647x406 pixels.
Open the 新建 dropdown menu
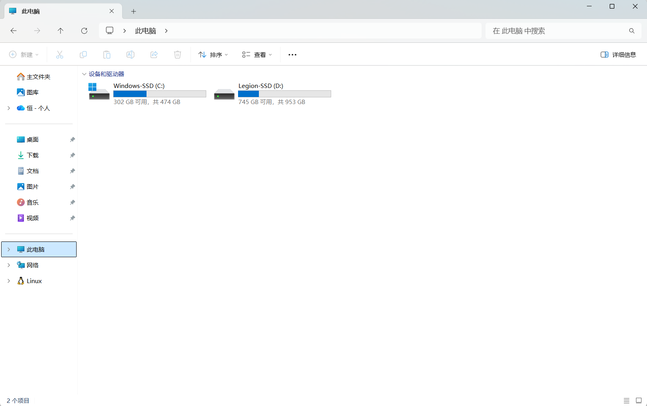coord(24,55)
